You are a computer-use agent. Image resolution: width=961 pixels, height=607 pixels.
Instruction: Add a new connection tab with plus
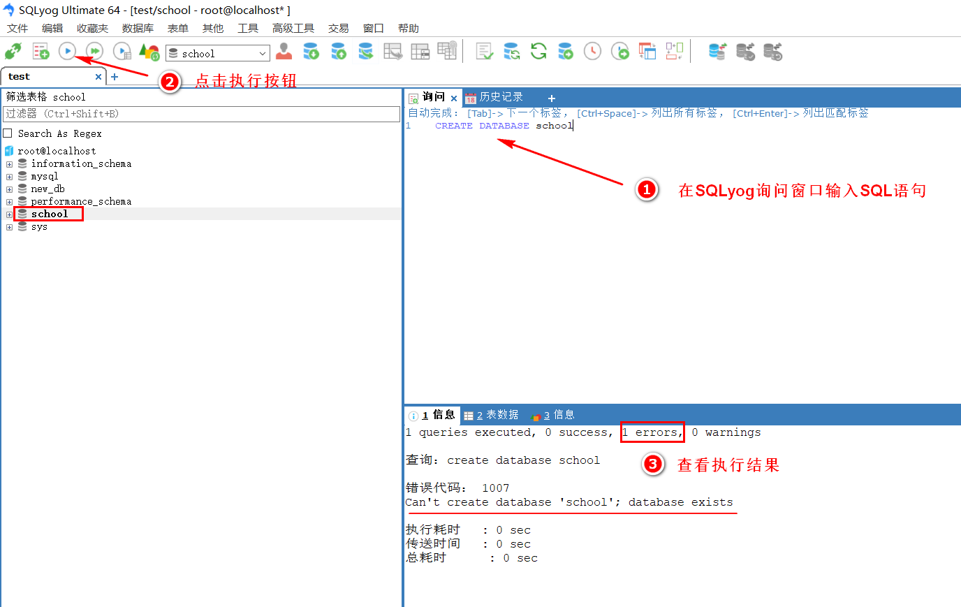pyautogui.click(x=115, y=77)
